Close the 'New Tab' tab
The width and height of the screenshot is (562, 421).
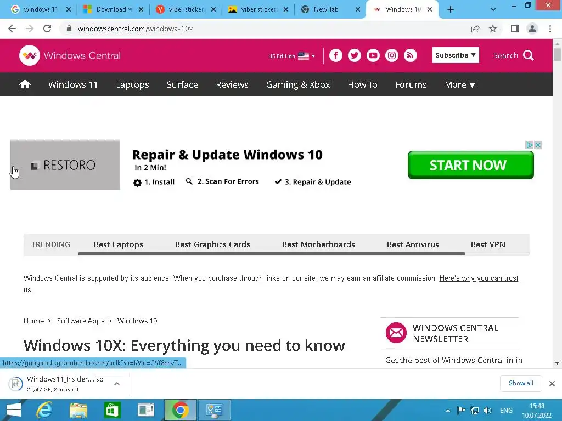pos(358,10)
